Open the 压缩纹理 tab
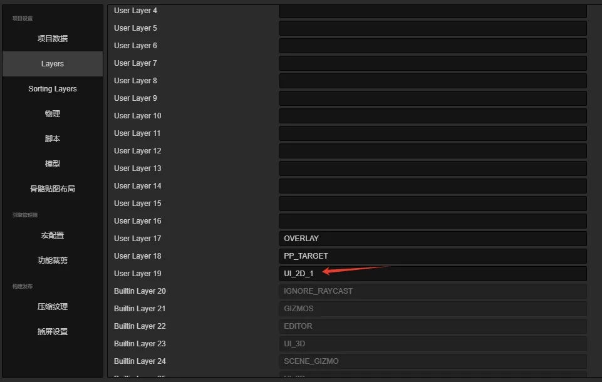 53,306
